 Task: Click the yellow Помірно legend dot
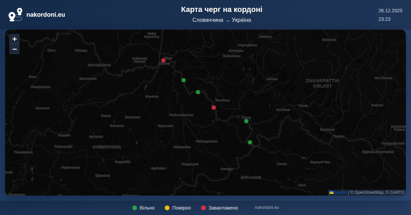click(x=167, y=208)
